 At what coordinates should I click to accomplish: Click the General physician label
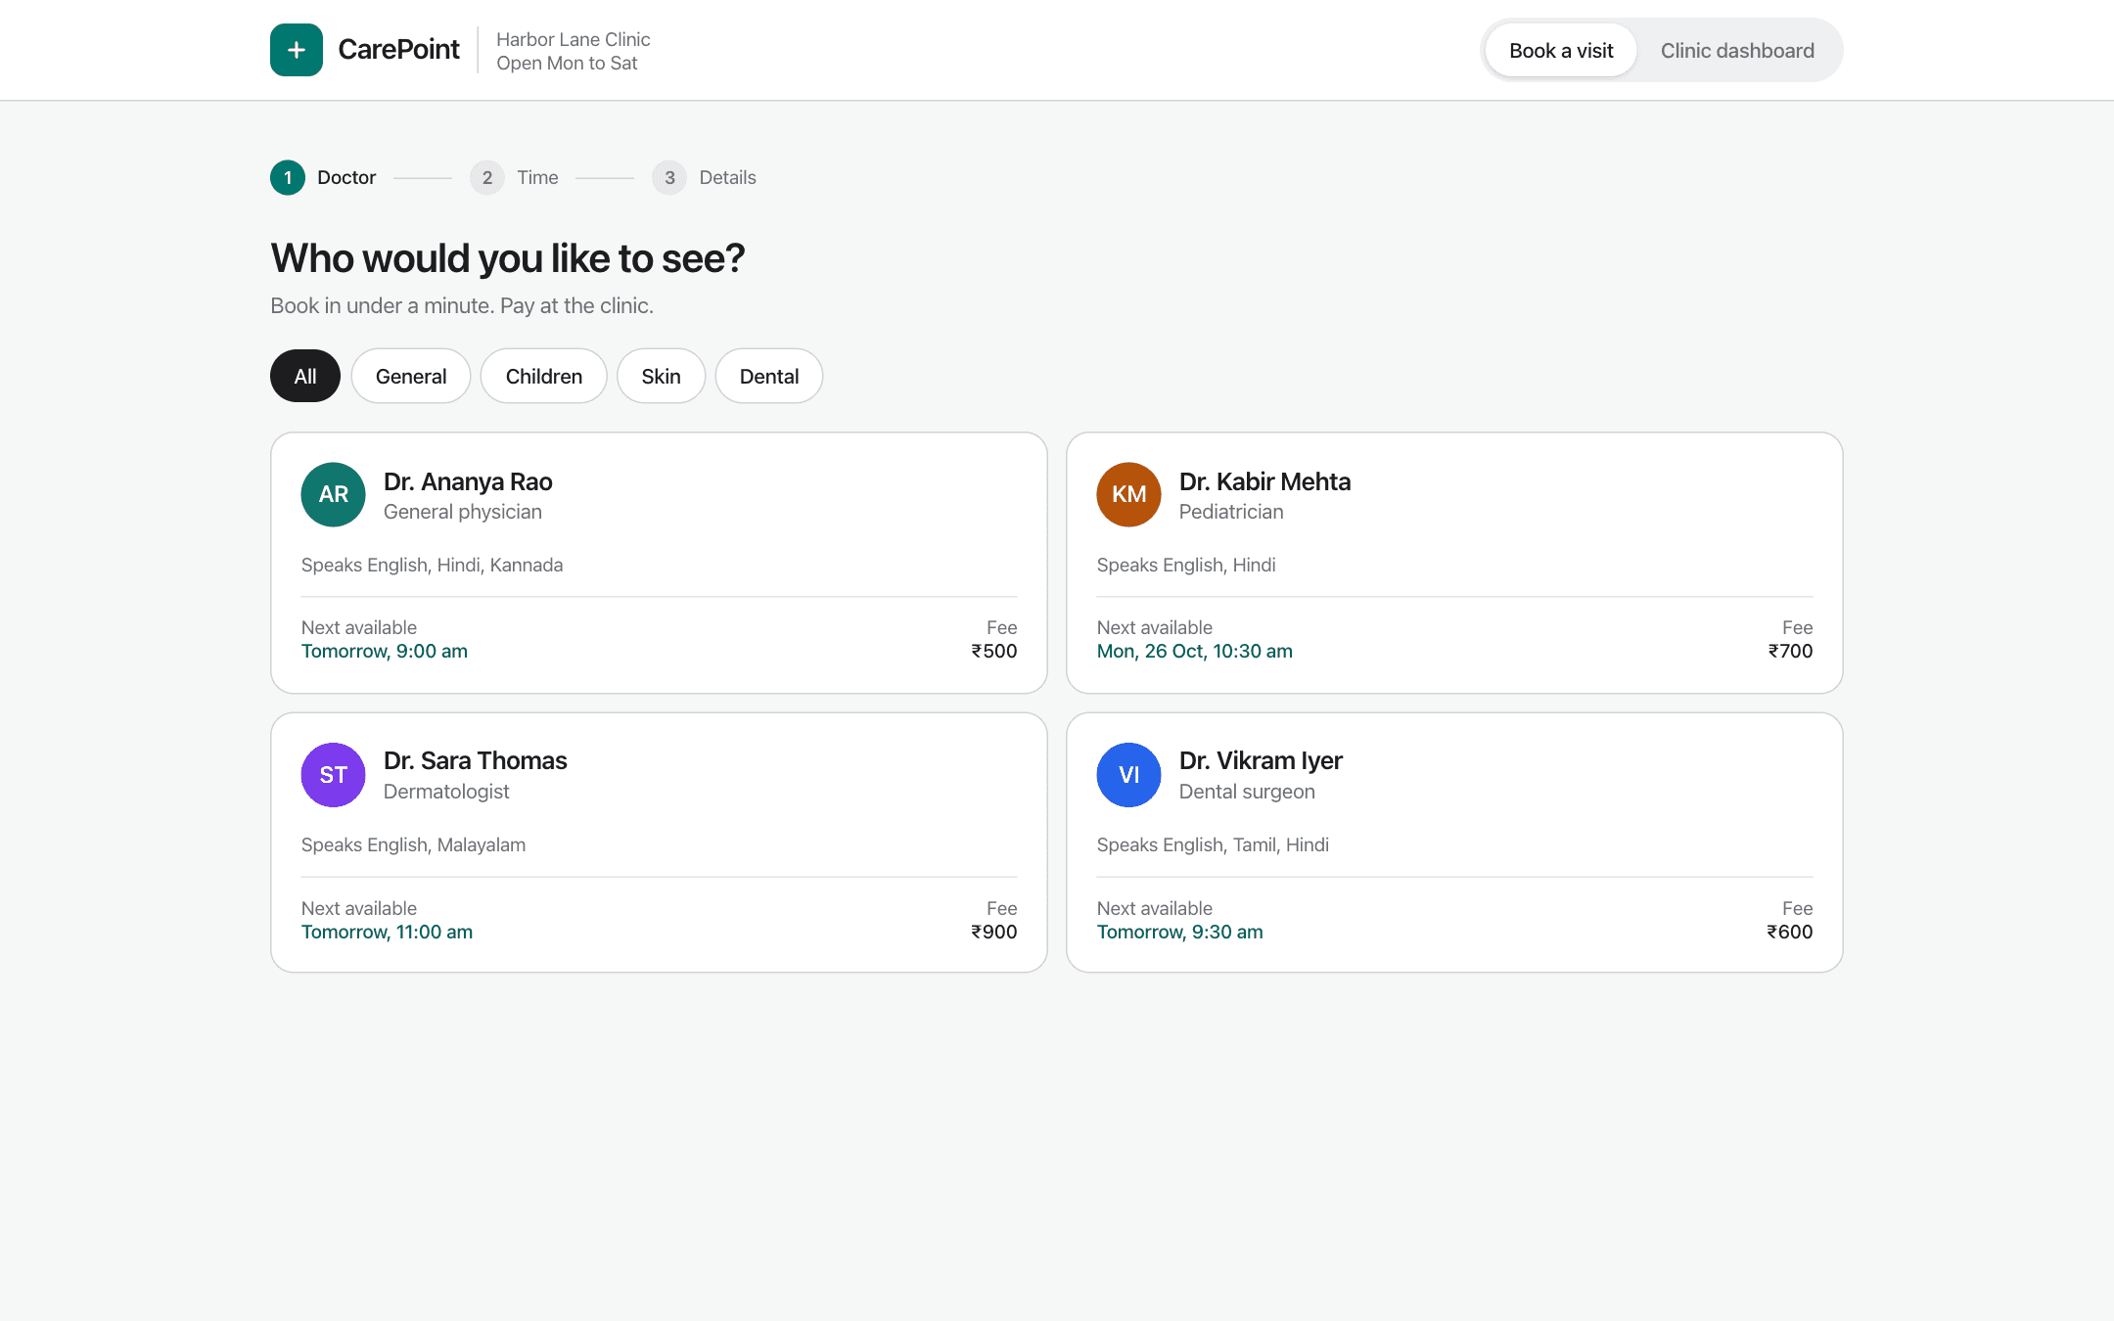click(463, 512)
